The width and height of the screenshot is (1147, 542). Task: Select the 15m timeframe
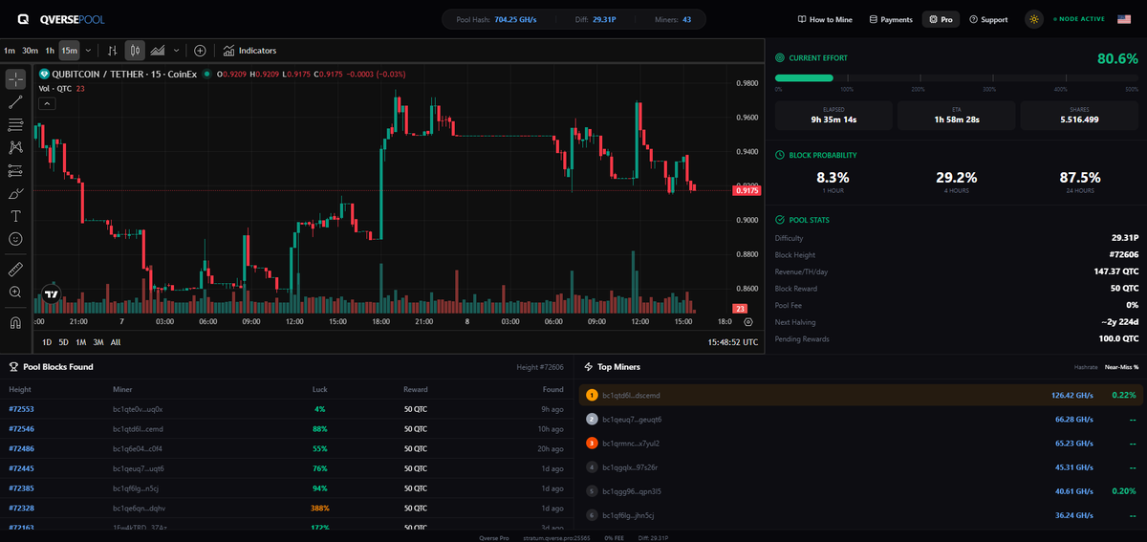pyautogui.click(x=70, y=51)
